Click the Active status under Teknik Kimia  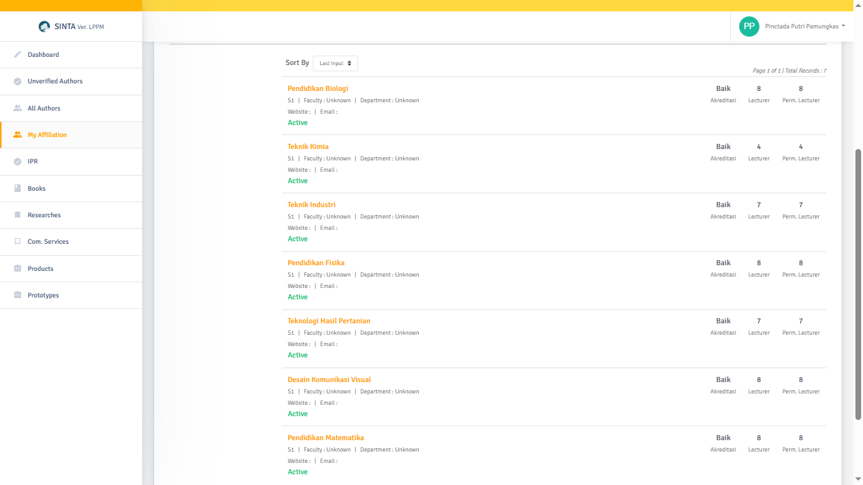[x=298, y=181]
